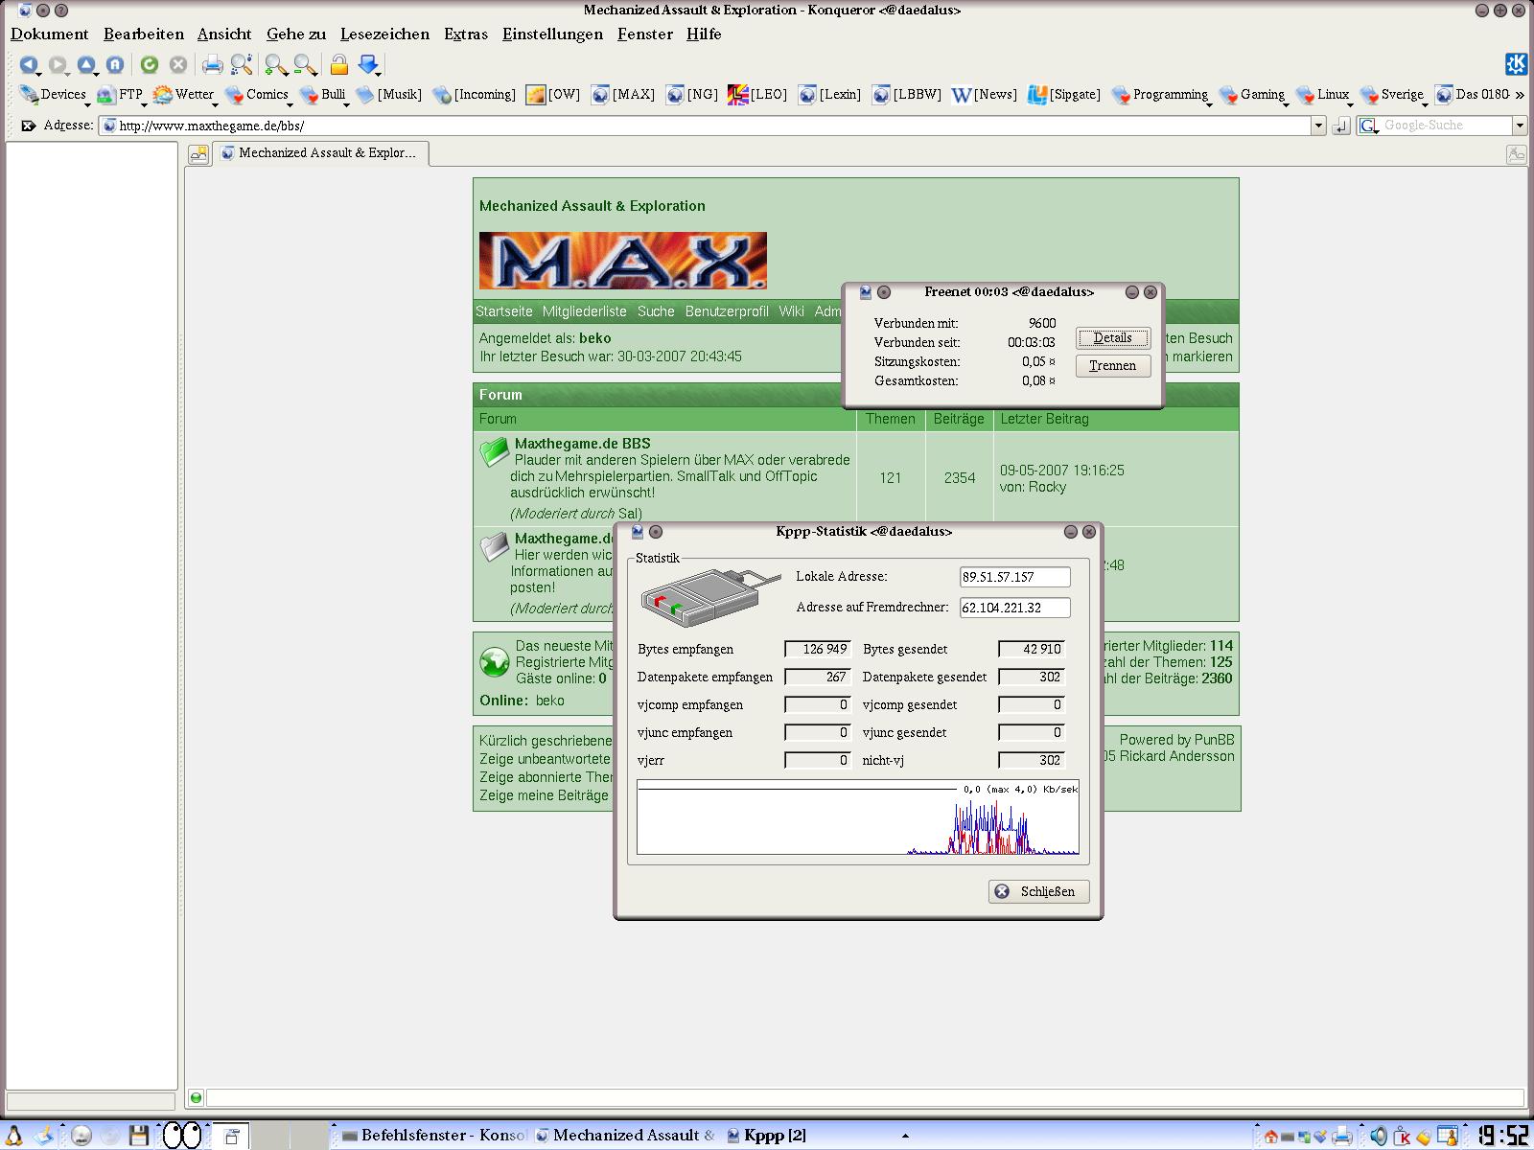Open the Maxthegame.de BBS forum link
This screenshot has width=1534, height=1150.
point(582,444)
